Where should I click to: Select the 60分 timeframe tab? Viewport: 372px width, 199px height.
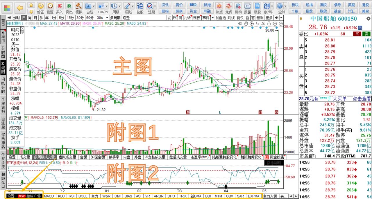click(x=90, y=18)
